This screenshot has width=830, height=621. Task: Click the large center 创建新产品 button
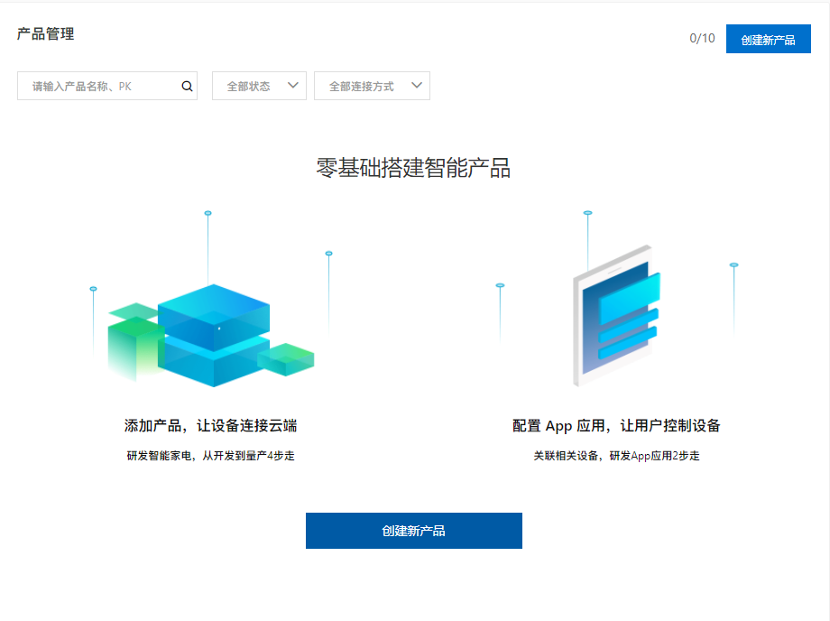point(414,531)
